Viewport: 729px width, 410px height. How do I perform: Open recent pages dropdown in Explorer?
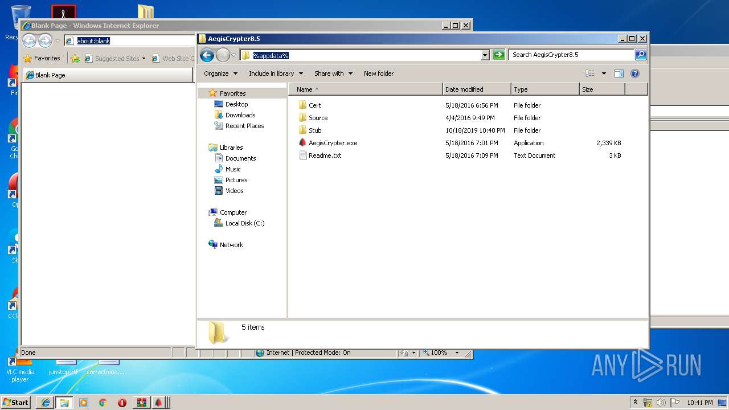(234, 55)
